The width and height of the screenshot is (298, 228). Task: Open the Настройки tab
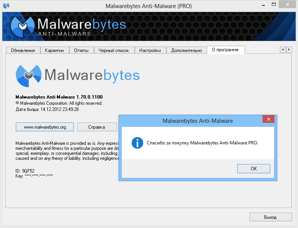tap(150, 50)
